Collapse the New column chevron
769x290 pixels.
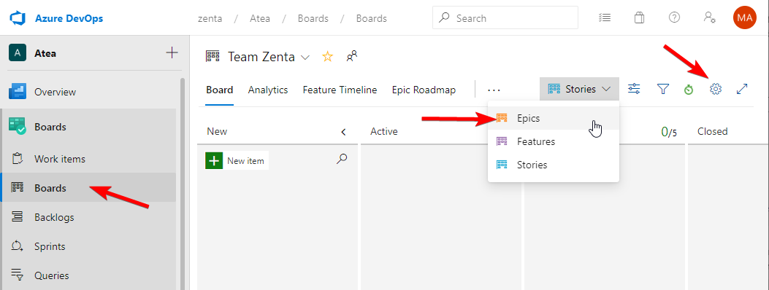(x=343, y=132)
